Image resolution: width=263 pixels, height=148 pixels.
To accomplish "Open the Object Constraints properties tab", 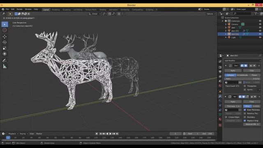I will [220, 110].
